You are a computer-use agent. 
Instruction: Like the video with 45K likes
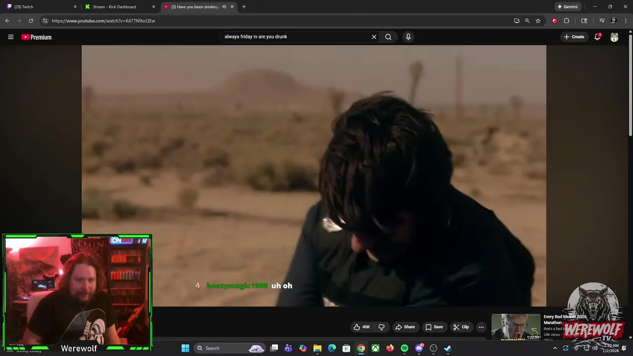click(x=362, y=327)
